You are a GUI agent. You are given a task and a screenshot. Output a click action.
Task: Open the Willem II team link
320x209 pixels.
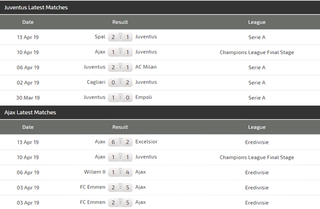click(95, 172)
